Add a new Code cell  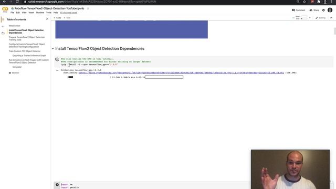tap(57, 18)
